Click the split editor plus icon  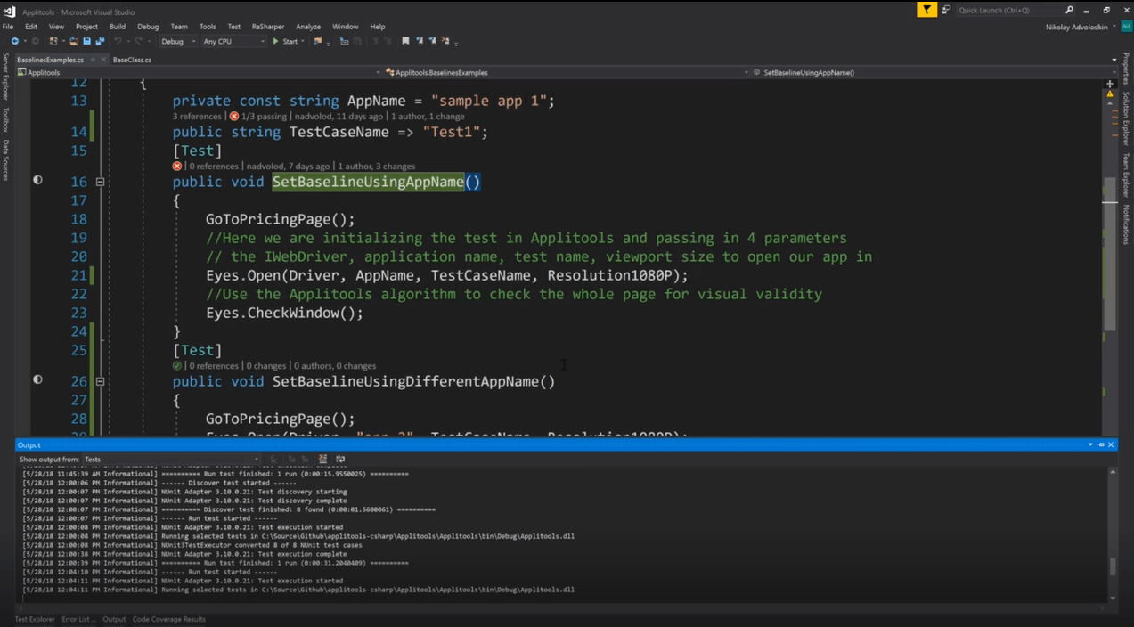[x=1110, y=84]
